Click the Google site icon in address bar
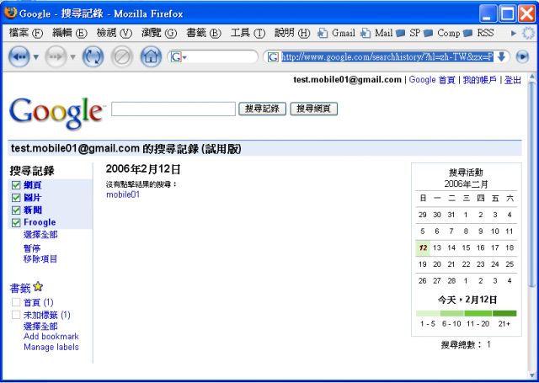Screen dimensions: 539x383 point(273,57)
